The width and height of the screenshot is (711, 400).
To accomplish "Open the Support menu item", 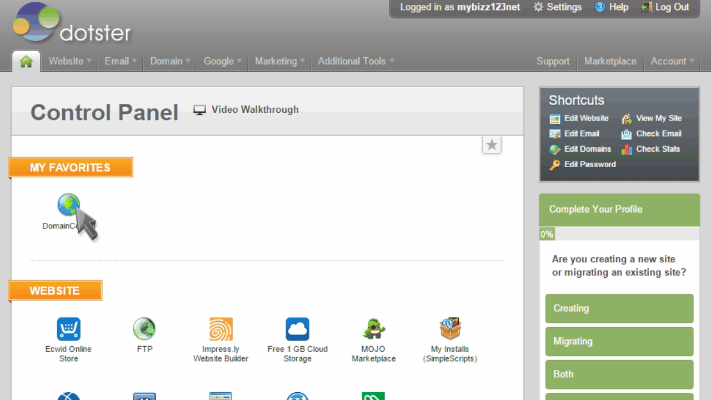I will [553, 61].
